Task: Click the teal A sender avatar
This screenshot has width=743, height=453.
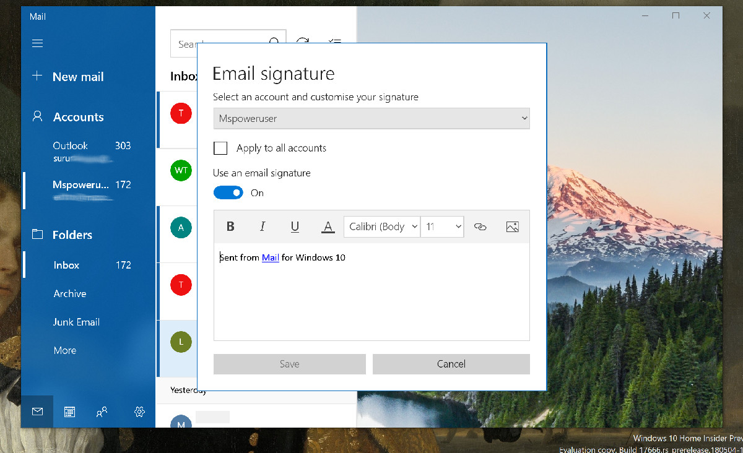Action: (x=181, y=227)
